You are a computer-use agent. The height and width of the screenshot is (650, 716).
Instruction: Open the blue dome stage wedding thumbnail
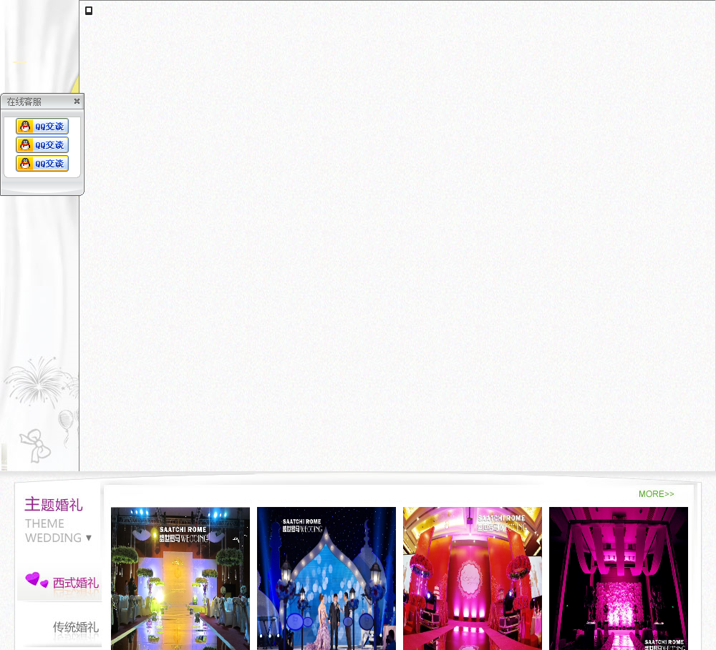326,578
